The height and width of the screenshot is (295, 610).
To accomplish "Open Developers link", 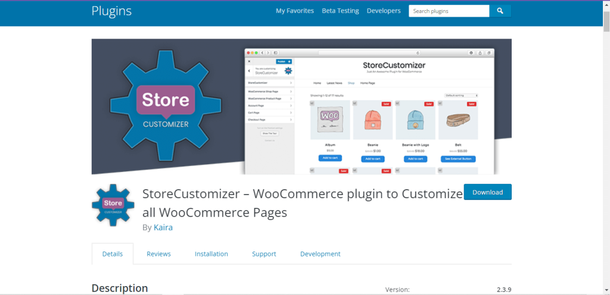I will click(x=384, y=11).
